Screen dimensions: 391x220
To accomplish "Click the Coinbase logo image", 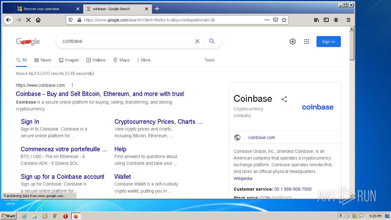I will coord(318,107).
